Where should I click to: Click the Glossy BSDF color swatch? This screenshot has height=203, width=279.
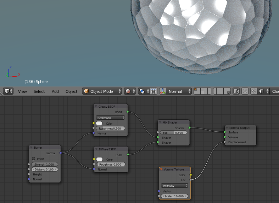coord(99,123)
